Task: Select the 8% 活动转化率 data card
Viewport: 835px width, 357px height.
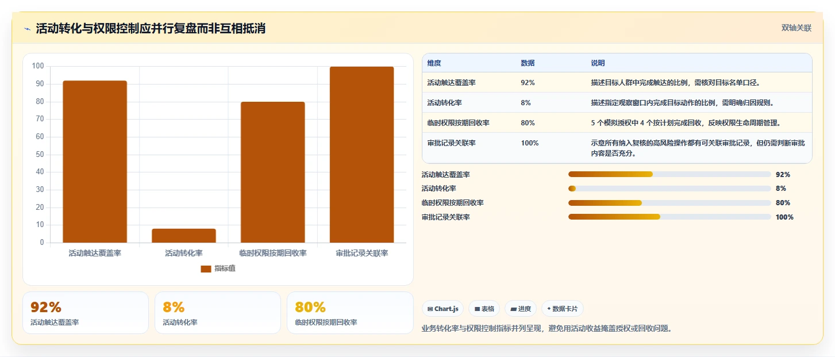Action: (x=218, y=313)
